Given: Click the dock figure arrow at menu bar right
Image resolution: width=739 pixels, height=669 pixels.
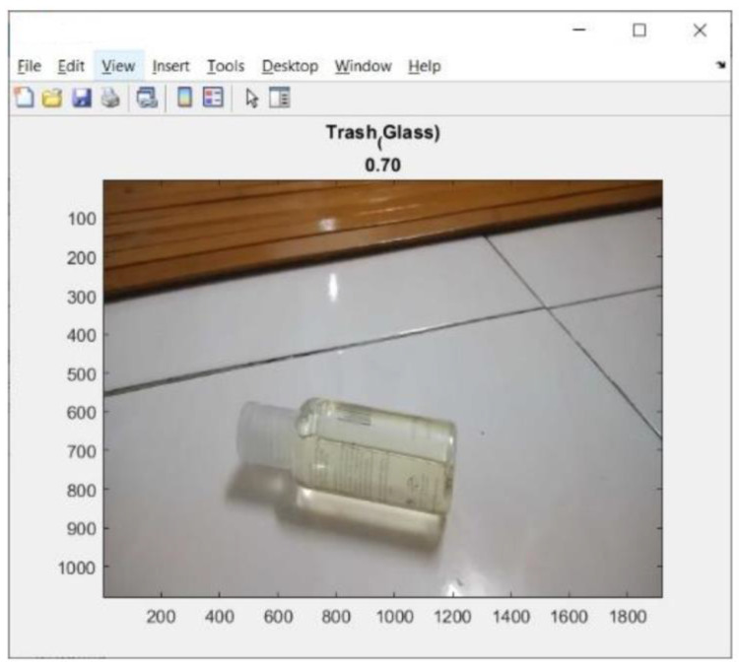Looking at the screenshot, I should 718,67.
